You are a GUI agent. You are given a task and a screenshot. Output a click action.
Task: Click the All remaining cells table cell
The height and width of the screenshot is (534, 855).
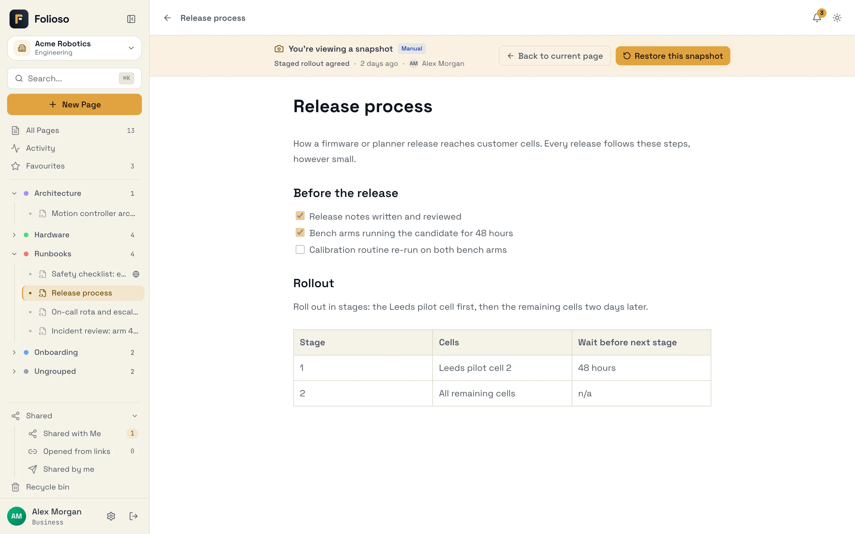[x=502, y=393]
